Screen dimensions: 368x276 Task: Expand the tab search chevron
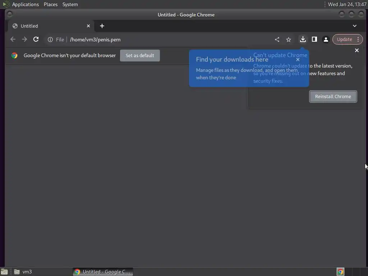coord(355,26)
